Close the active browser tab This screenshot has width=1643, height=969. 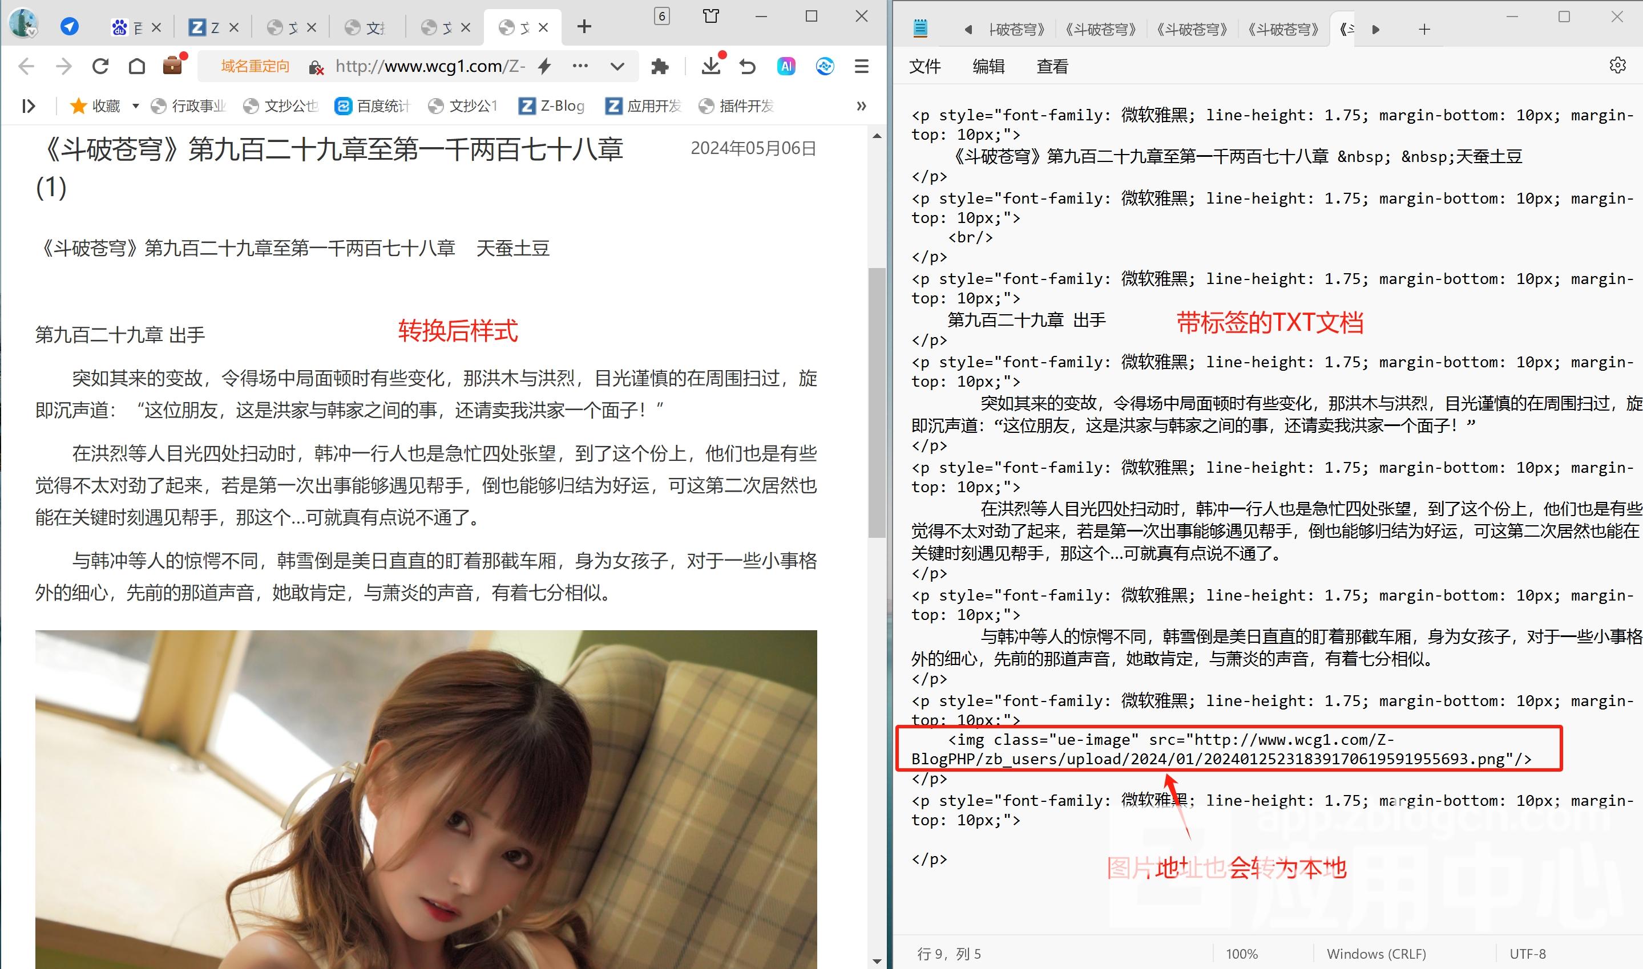pos(543,27)
